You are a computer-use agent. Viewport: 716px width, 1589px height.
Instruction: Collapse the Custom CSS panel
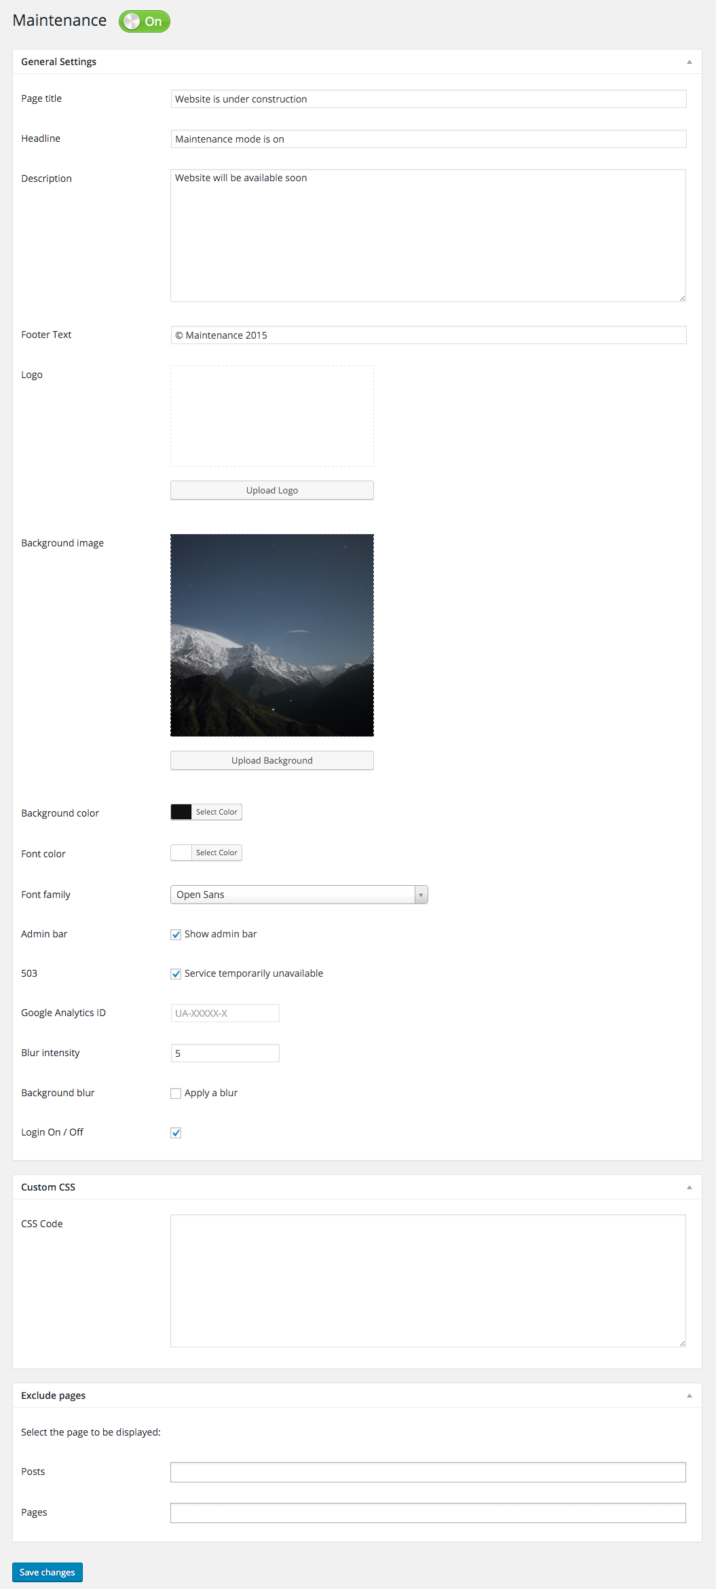coord(689,1187)
